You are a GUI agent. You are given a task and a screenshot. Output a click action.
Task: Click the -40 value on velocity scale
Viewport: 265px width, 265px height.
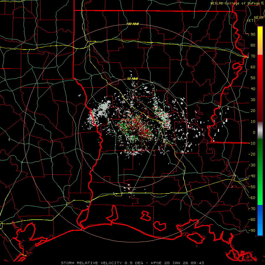(x=252, y=176)
